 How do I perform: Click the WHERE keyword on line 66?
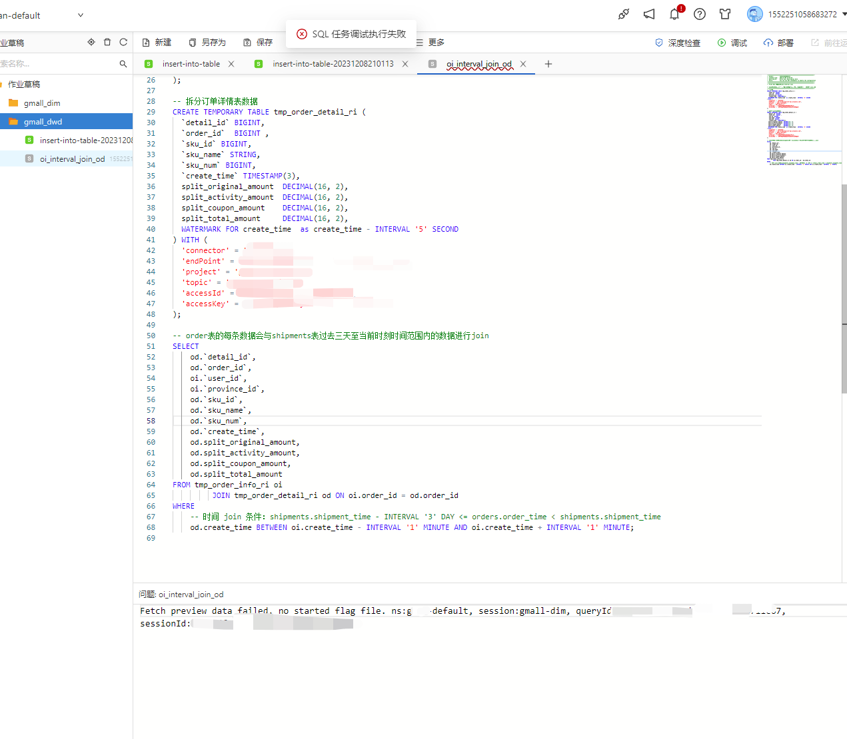[184, 506]
